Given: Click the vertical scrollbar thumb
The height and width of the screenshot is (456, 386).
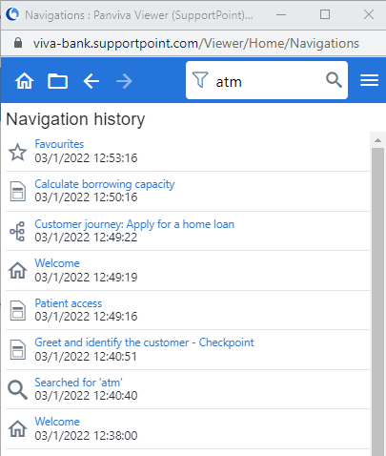Looking at the screenshot, I should click(377, 301).
